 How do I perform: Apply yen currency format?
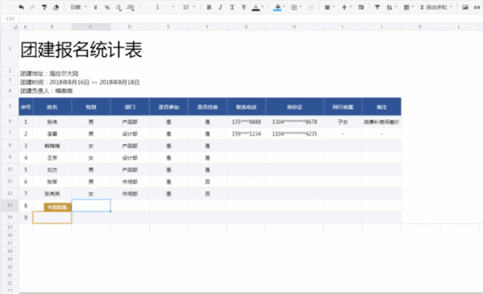96,7
